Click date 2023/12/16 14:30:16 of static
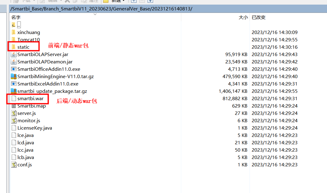The width and height of the screenshot is (327, 193). pyautogui.click(x=274, y=47)
